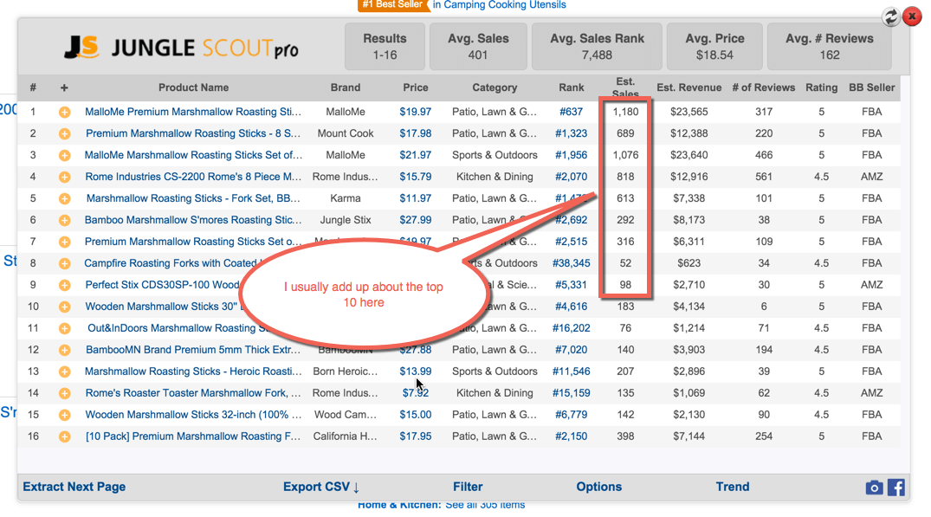Refresh results using the sync icon
This screenshot has height=517, width=931.
891,16
